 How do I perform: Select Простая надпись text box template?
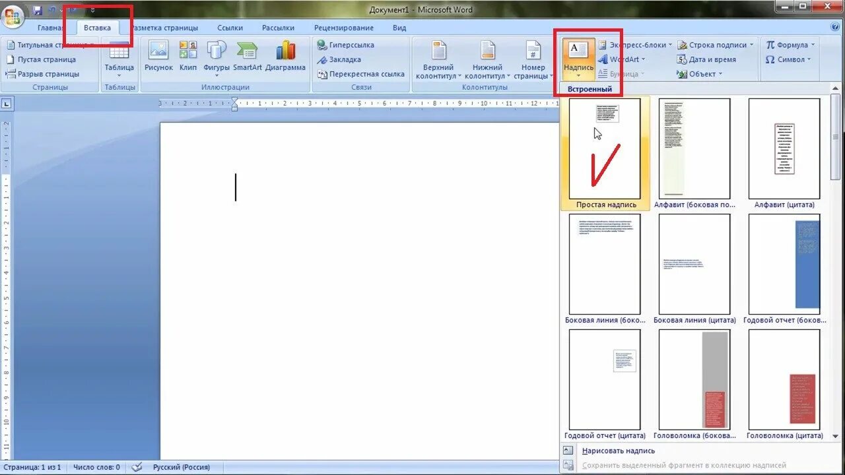[605, 153]
